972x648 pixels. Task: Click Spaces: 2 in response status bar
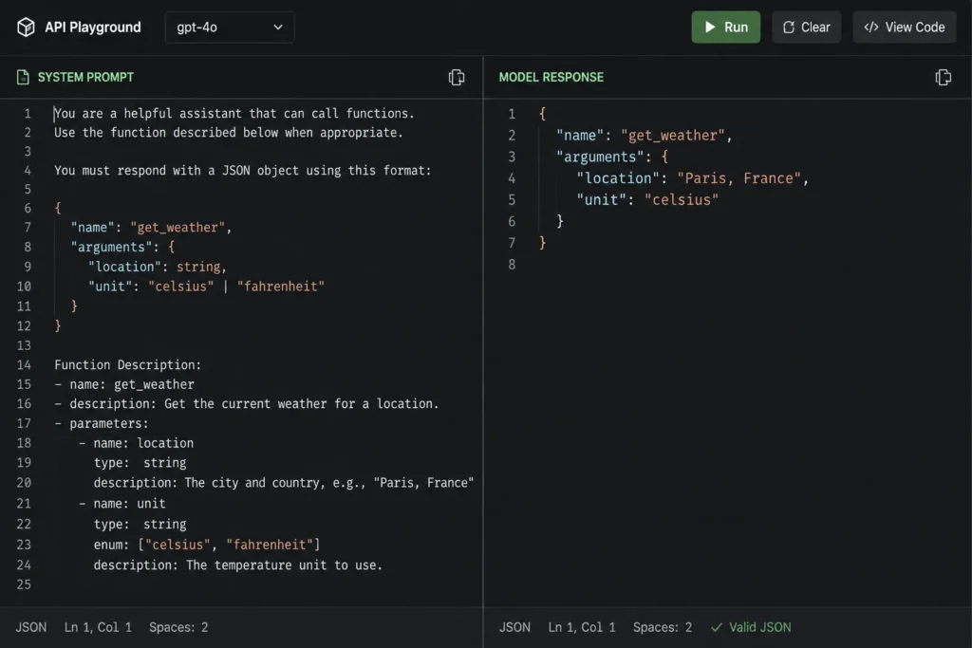coord(662,627)
